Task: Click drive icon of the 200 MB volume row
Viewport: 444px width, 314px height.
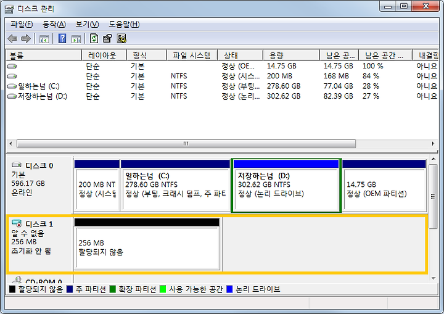Action: point(12,76)
